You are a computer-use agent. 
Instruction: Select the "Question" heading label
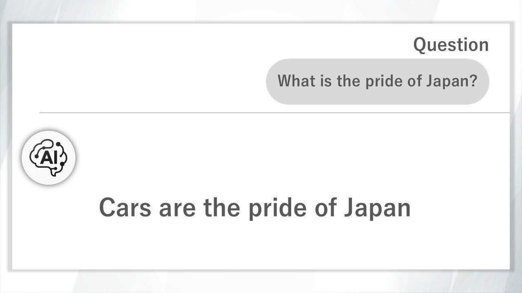(451, 45)
